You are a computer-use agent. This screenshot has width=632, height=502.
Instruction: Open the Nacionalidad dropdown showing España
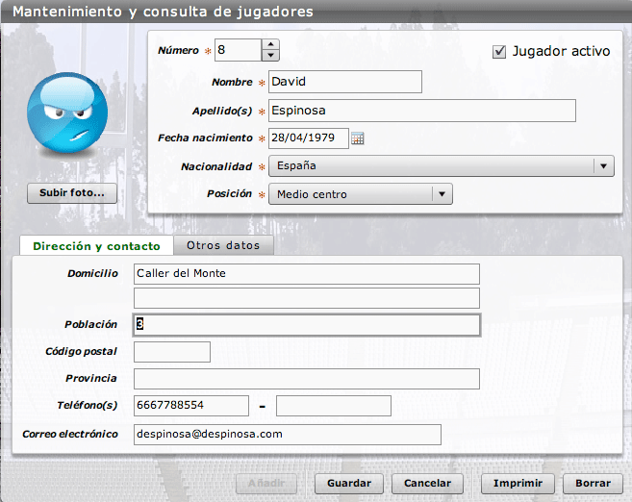tap(442, 166)
